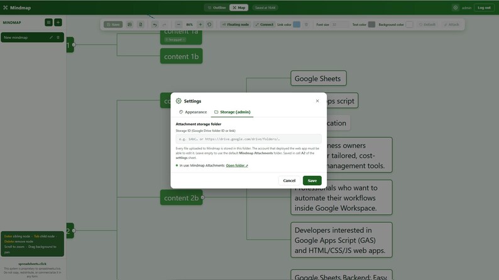
Task: Click the layout icon next to toolbar Save
Action: coord(129,24)
